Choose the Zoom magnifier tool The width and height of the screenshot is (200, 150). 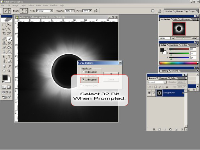click(x=9, y=71)
